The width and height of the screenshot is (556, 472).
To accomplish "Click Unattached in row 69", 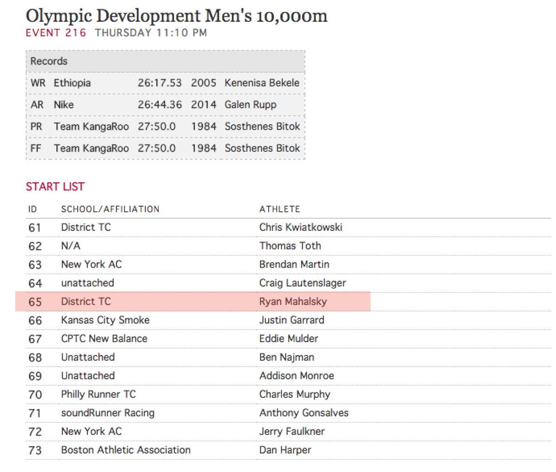I will click(88, 376).
